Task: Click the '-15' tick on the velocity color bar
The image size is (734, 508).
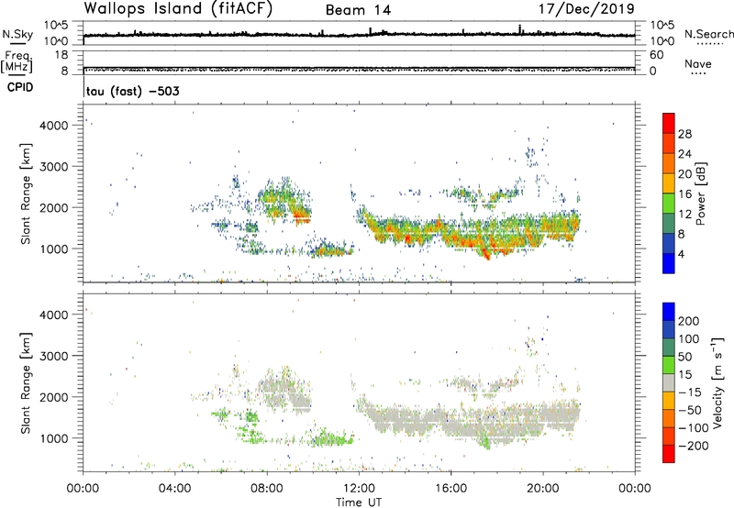Action: tap(690, 392)
